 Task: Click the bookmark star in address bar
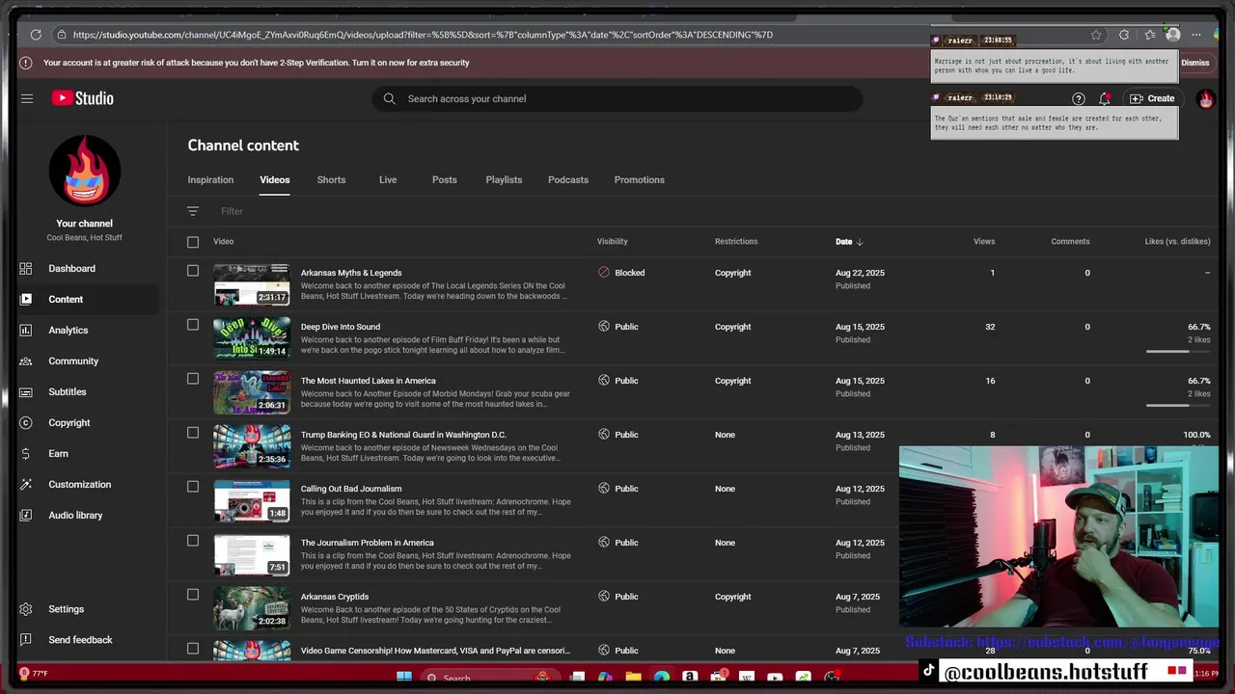[1096, 35]
